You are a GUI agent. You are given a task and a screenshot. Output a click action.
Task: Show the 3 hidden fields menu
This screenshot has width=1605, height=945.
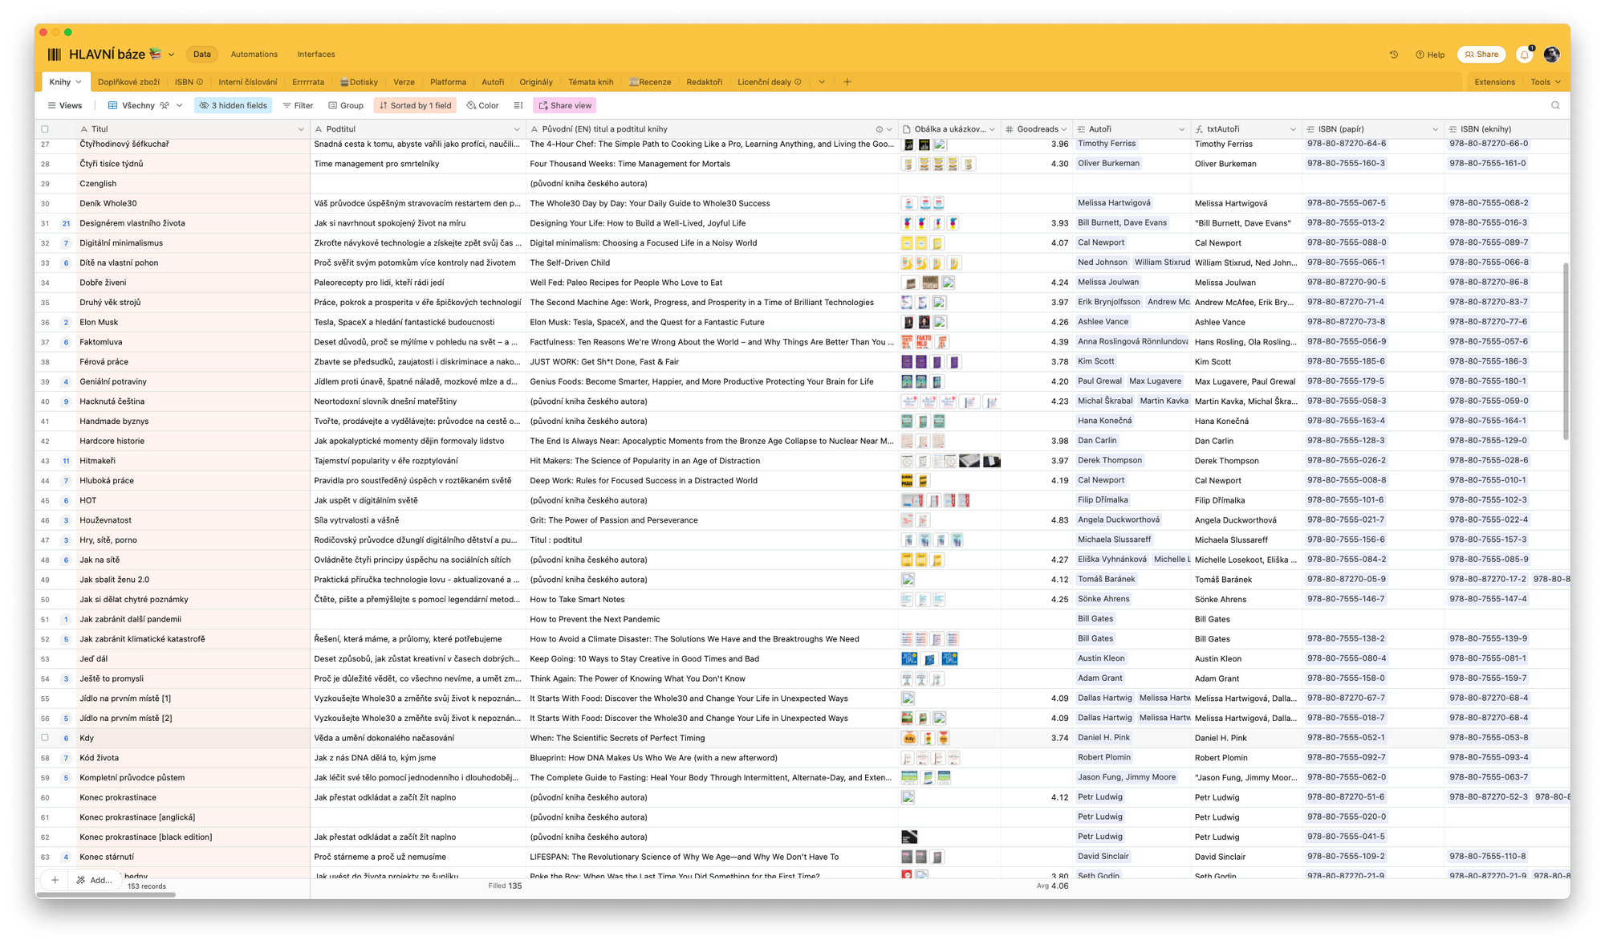233,105
